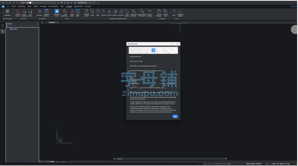This screenshot has height=166, width=298.
Task: Open Drawing Explorer from the ribbon
Action: pos(47,13)
